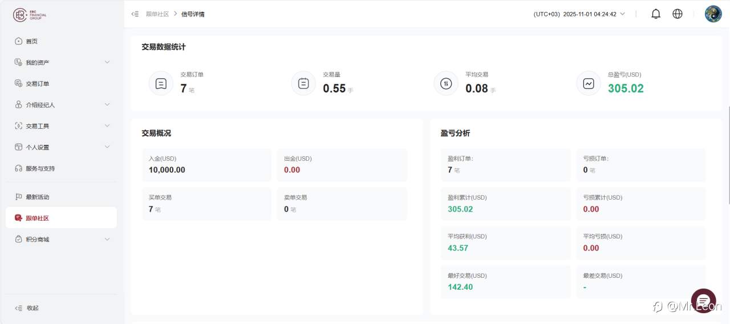
Task: Click the EBC Financial Group logo
Action: 30,15
